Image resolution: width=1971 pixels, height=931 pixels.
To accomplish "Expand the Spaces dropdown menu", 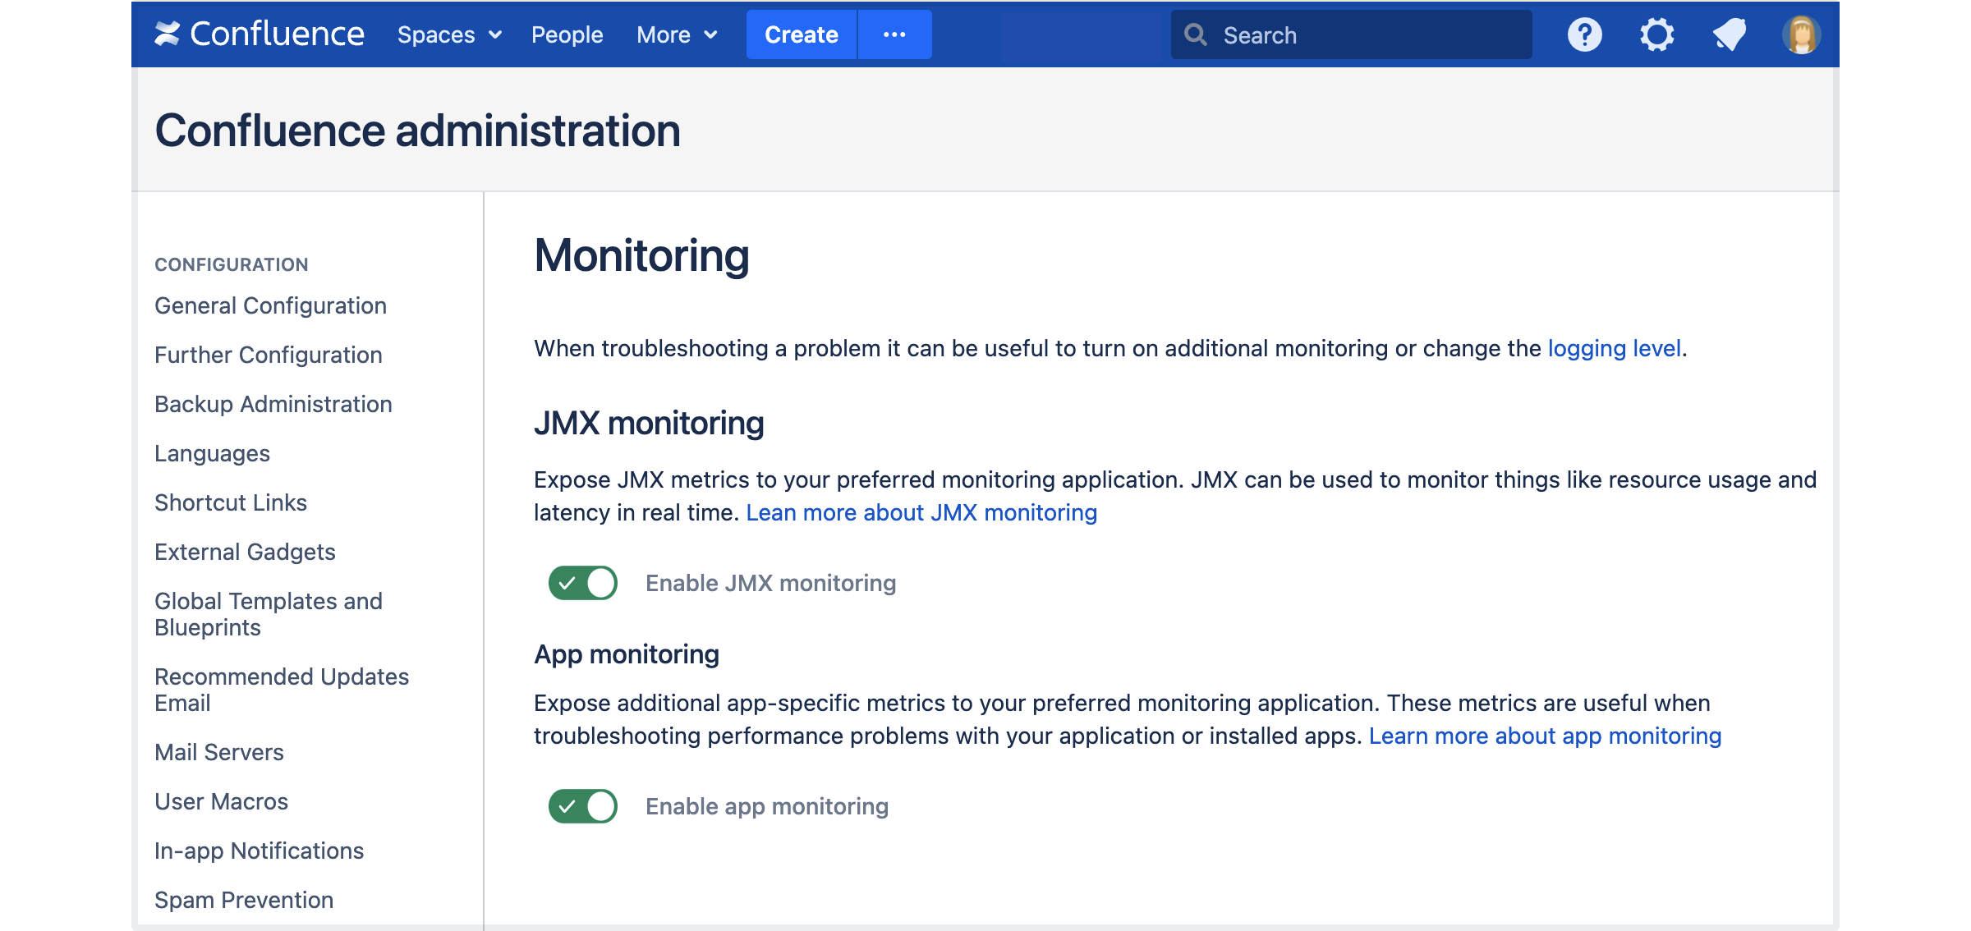I will point(449,34).
